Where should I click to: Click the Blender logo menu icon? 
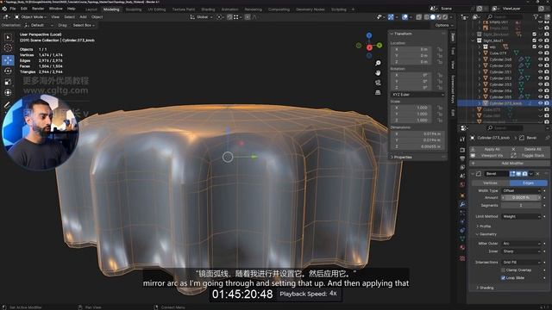click(4, 9)
